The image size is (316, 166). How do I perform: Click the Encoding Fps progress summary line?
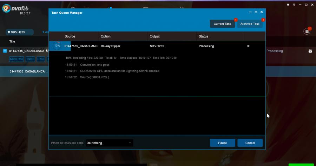121,58
